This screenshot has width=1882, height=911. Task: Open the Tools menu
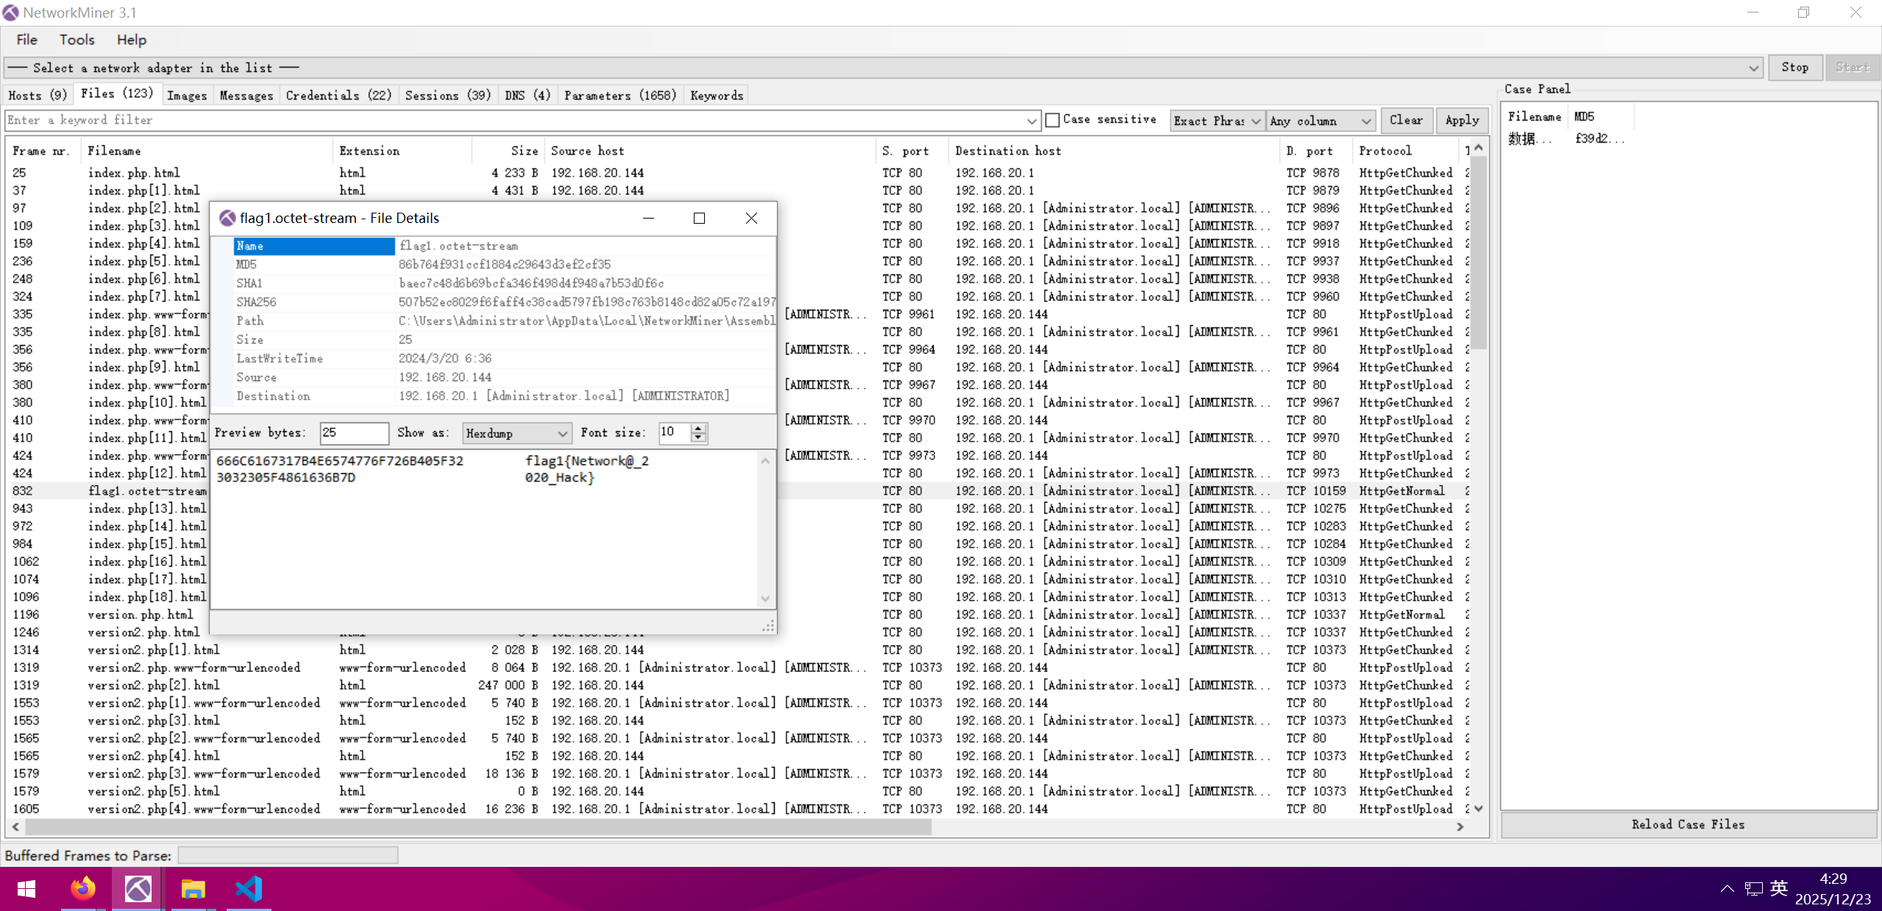coord(77,40)
